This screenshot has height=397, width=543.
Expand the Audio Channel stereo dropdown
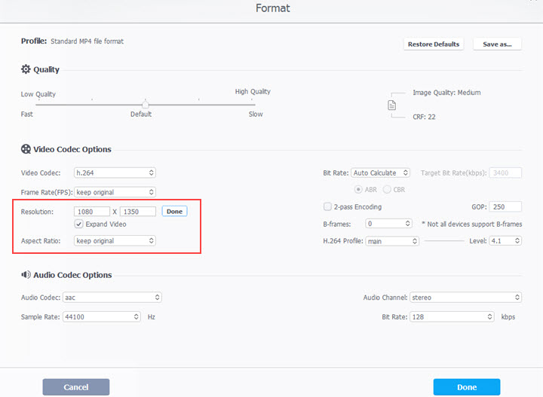click(465, 298)
